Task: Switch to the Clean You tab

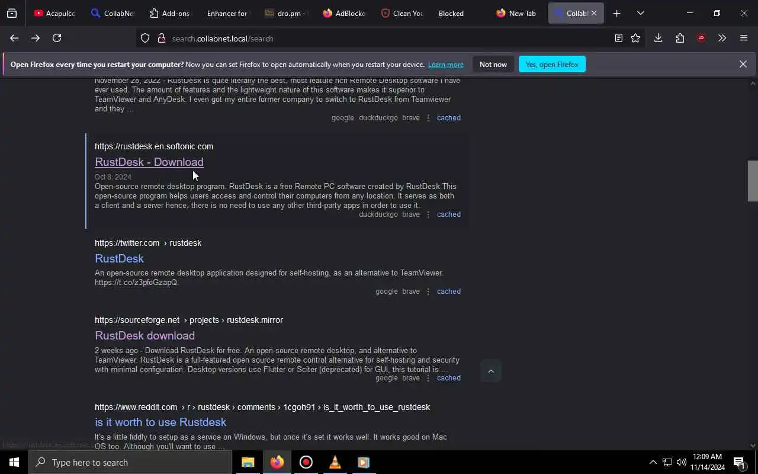Action: point(402,13)
